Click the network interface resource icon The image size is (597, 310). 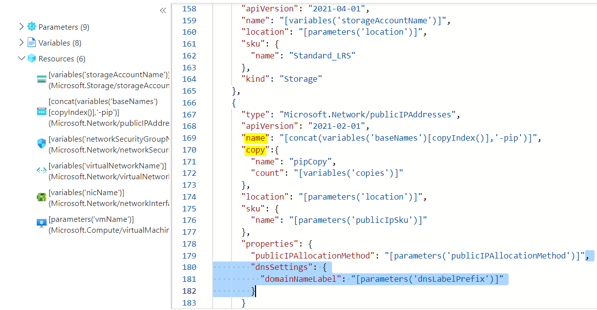tap(41, 197)
